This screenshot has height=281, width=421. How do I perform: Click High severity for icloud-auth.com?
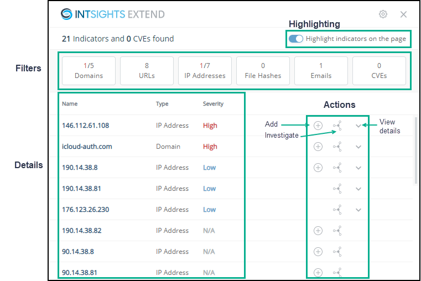tap(210, 147)
